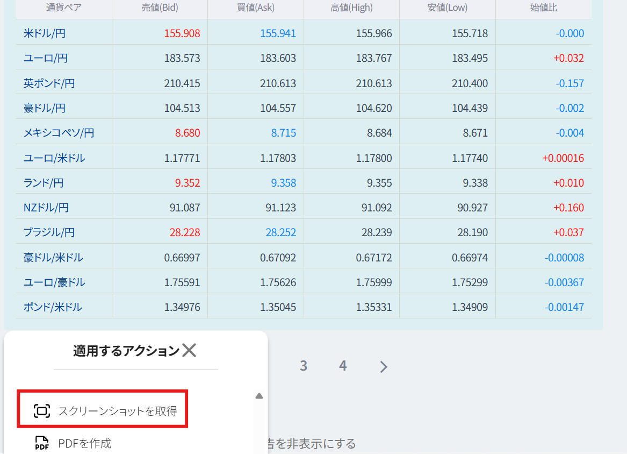Image resolution: width=627 pixels, height=454 pixels.
Task: Select ask value 9.358
Action: point(284,183)
